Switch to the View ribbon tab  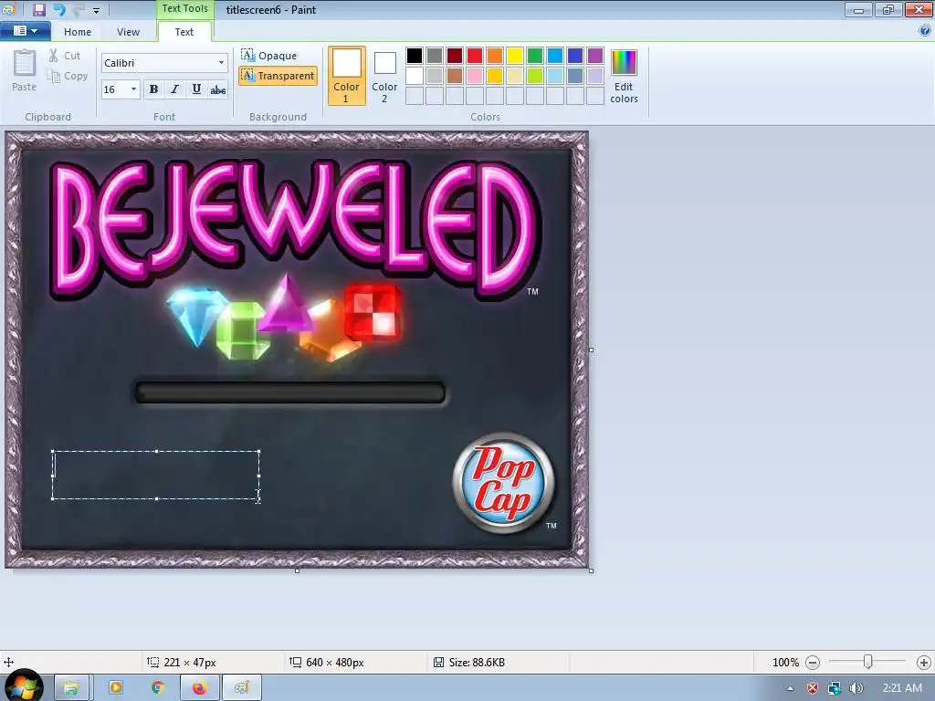[x=128, y=32]
